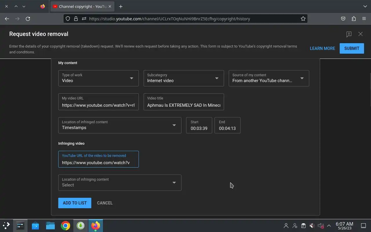Launch Discover software store from taskbar

[35, 225]
